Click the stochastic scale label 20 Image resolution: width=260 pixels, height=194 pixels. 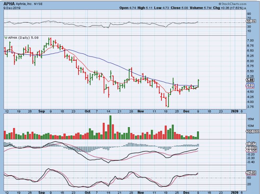pos(249,184)
